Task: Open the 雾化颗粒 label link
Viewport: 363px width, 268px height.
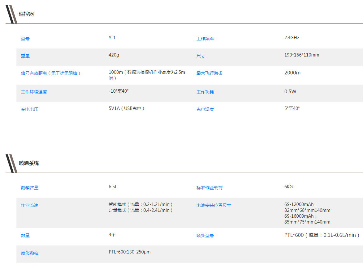Action: (x=30, y=253)
